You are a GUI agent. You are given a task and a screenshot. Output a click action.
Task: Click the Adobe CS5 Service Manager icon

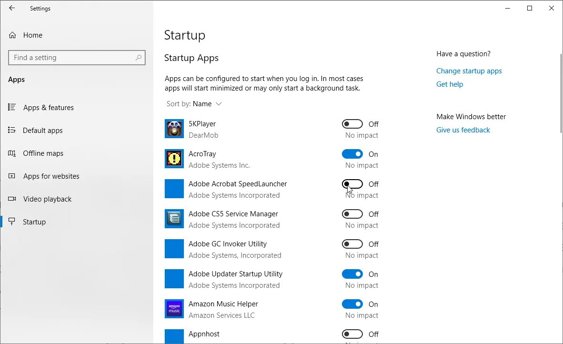coord(174,219)
